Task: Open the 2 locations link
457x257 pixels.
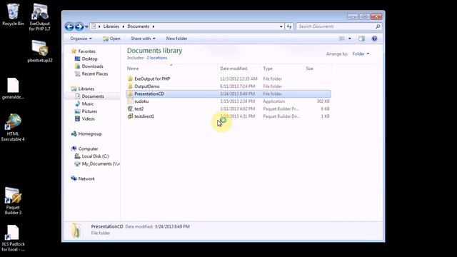Action: (x=157, y=58)
